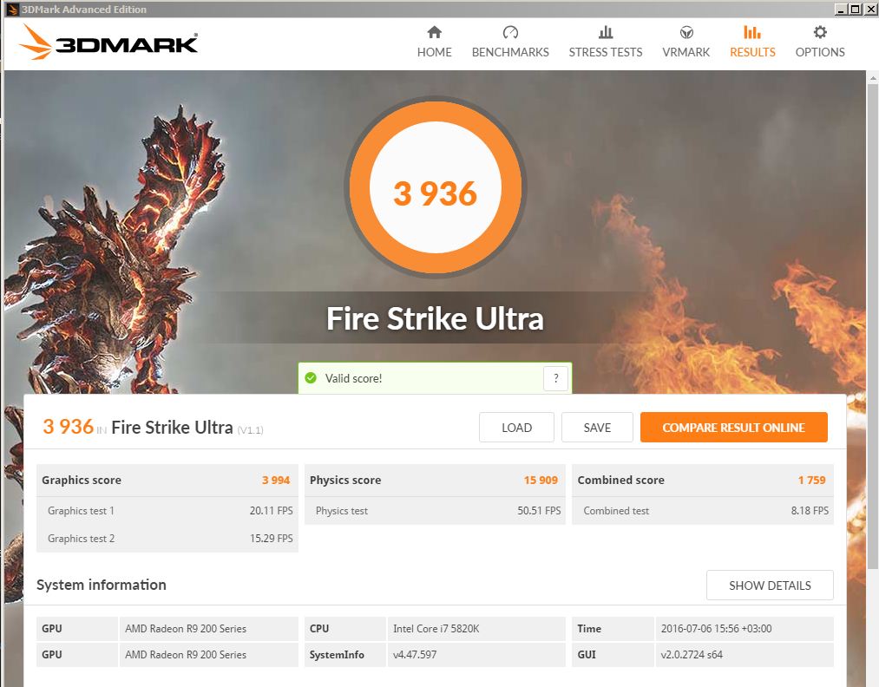
Task: Click the 20.11 FPS value
Action: 272,511
